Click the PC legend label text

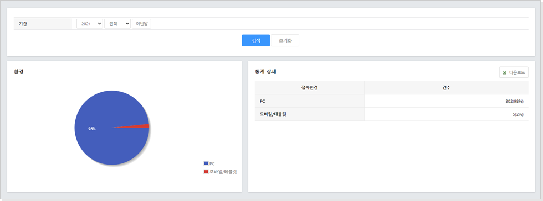212,163
